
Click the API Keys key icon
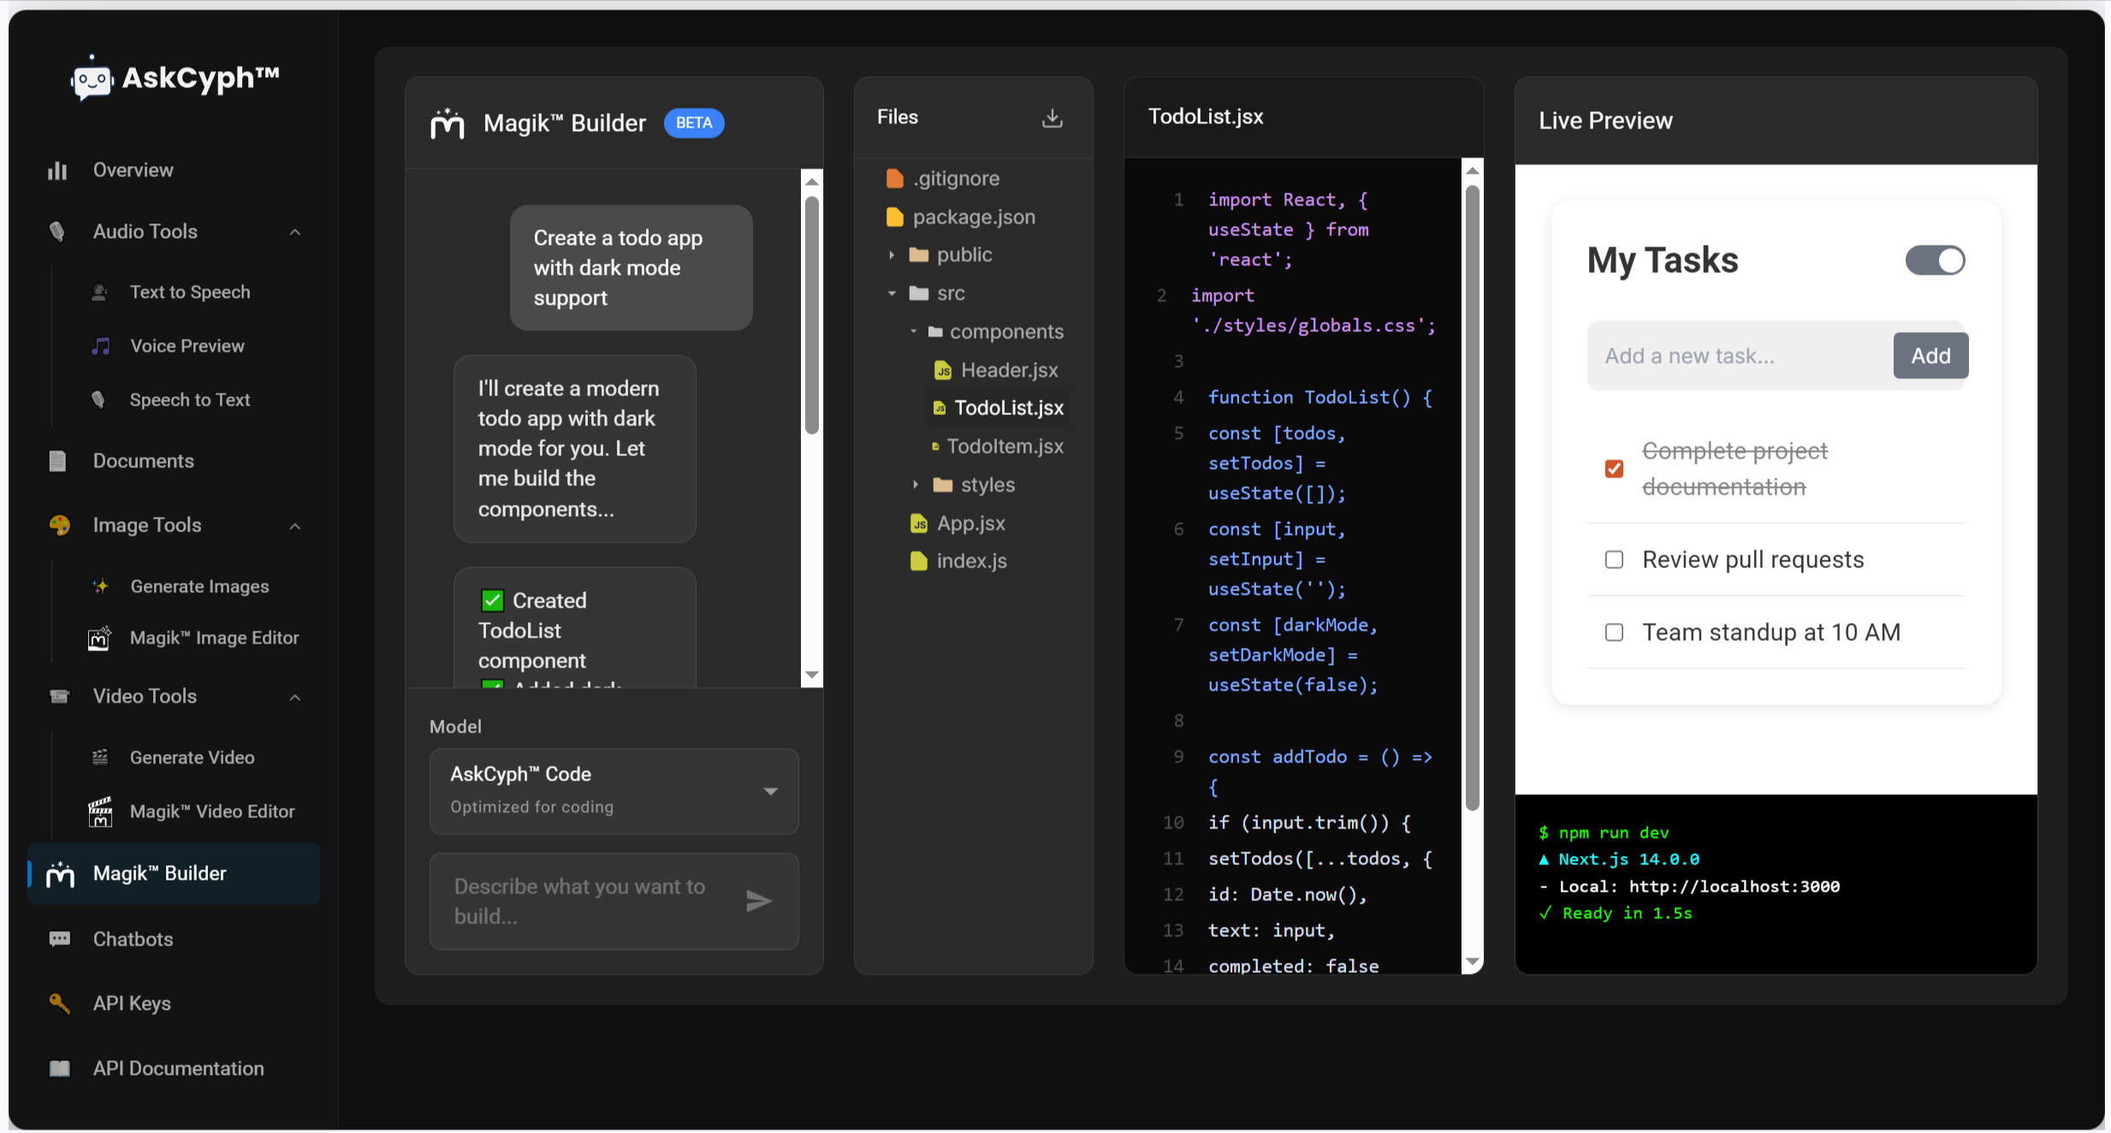point(59,1003)
